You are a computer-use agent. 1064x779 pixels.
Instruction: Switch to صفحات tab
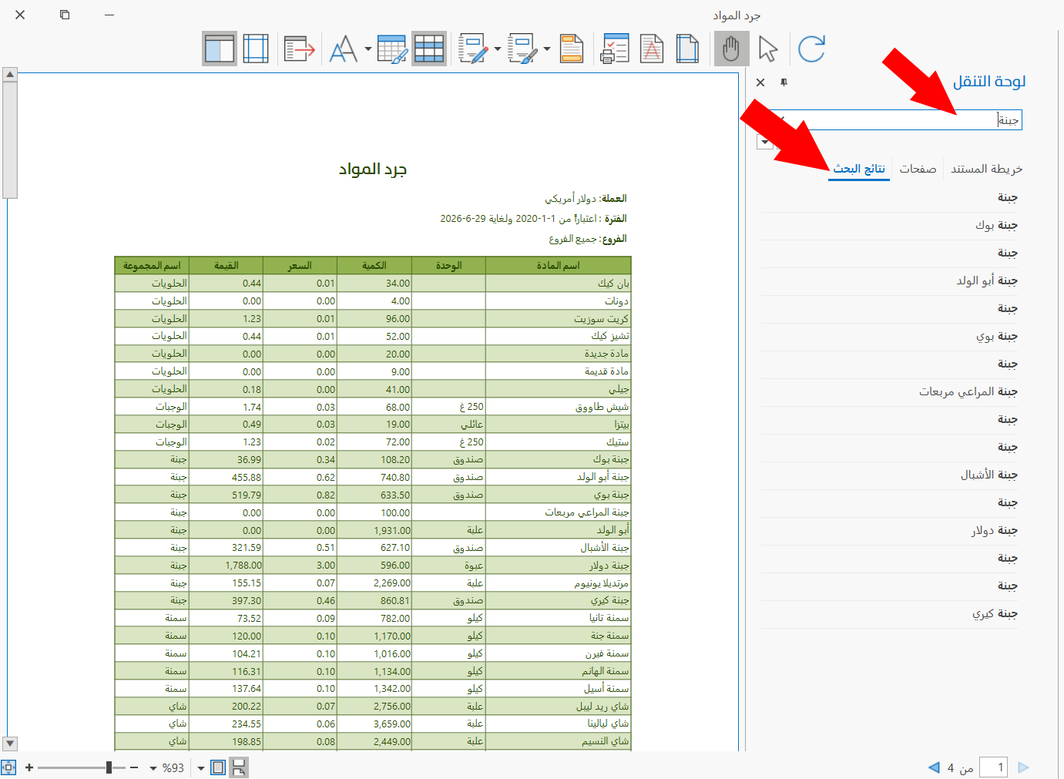[918, 169]
